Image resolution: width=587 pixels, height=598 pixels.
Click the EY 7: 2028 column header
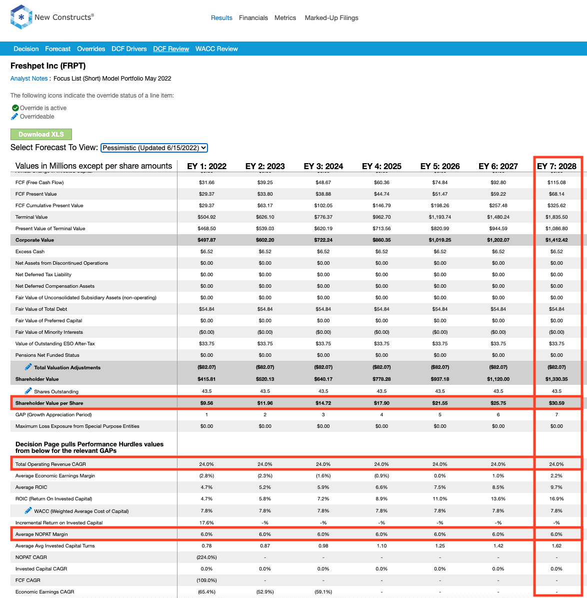click(556, 166)
